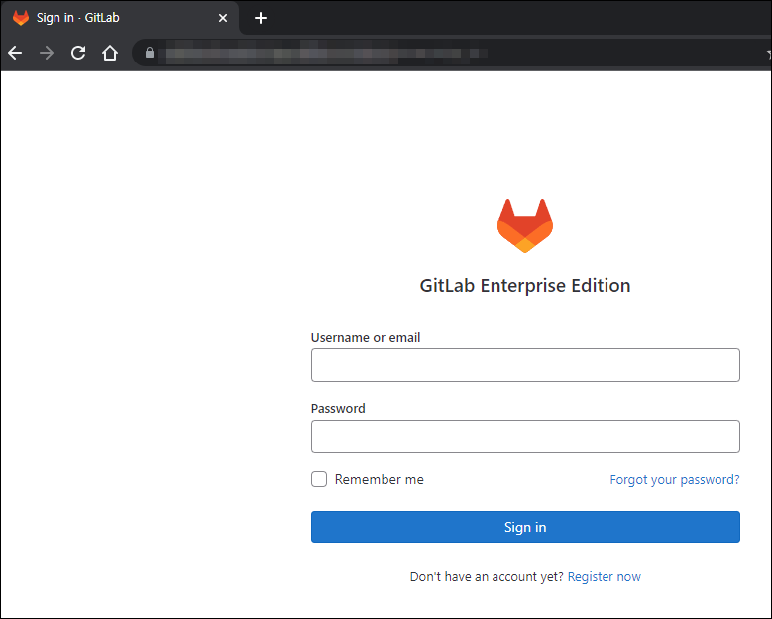
Task: Open the Forgot your password? link
Action: (675, 479)
